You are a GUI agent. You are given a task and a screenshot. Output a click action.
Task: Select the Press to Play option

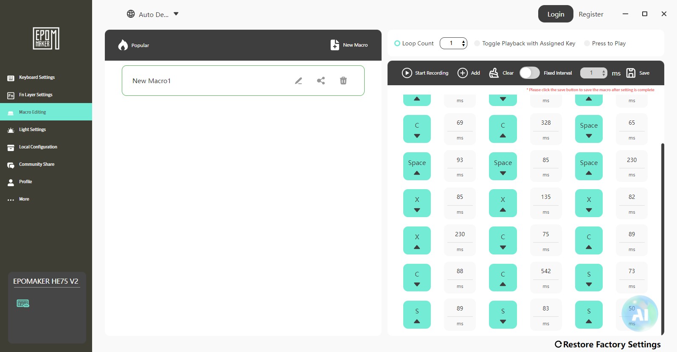tap(587, 43)
